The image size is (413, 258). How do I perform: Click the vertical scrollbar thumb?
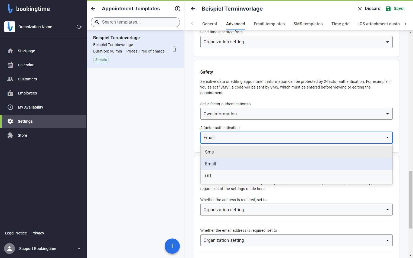point(411,200)
